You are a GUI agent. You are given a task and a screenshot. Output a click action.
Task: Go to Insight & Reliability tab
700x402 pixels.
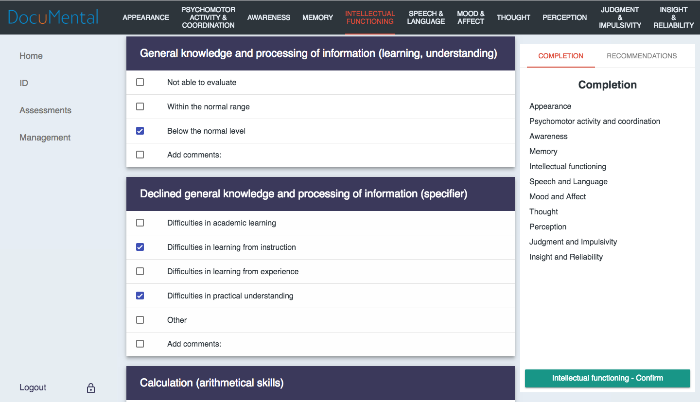674,17
